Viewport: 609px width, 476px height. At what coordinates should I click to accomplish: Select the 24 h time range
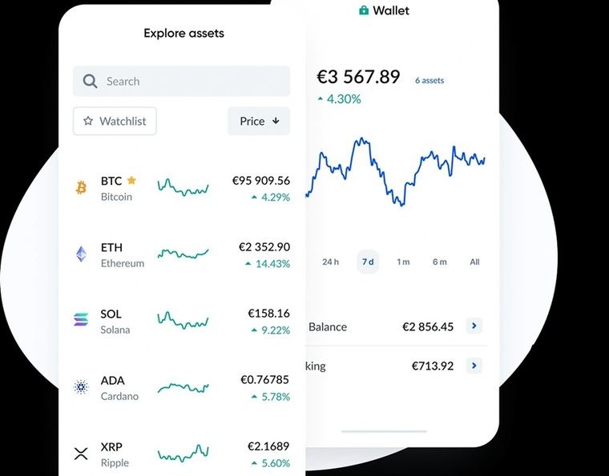pos(330,262)
